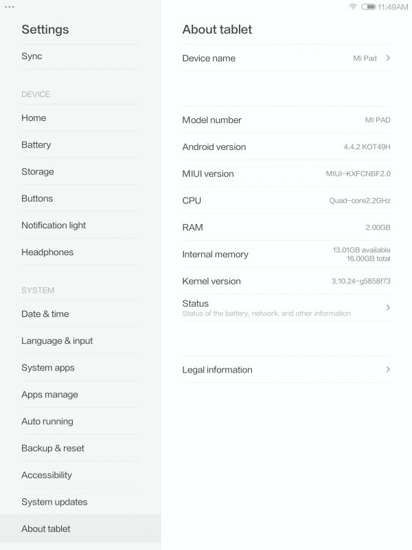Expand the Status details screen
The width and height of the screenshot is (412, 550).
click(285, 307)
